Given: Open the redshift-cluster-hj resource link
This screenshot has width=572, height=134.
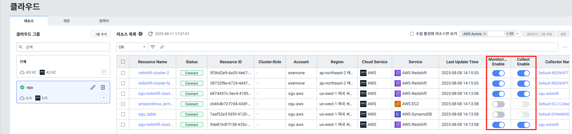Looking at the screenshot, I should [154, 83].
